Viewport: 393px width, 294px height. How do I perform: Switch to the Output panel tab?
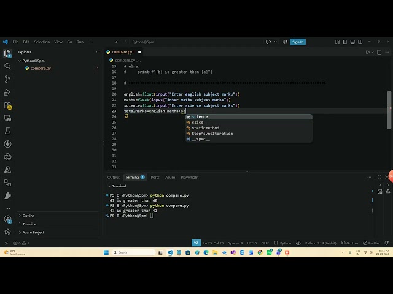[x=113, y=177]
